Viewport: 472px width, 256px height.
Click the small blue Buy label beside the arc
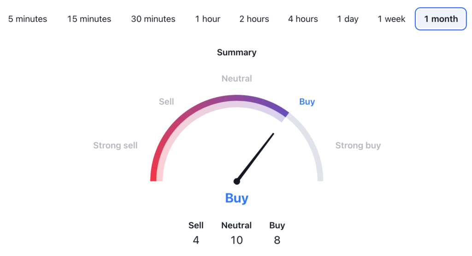(307, 102)
